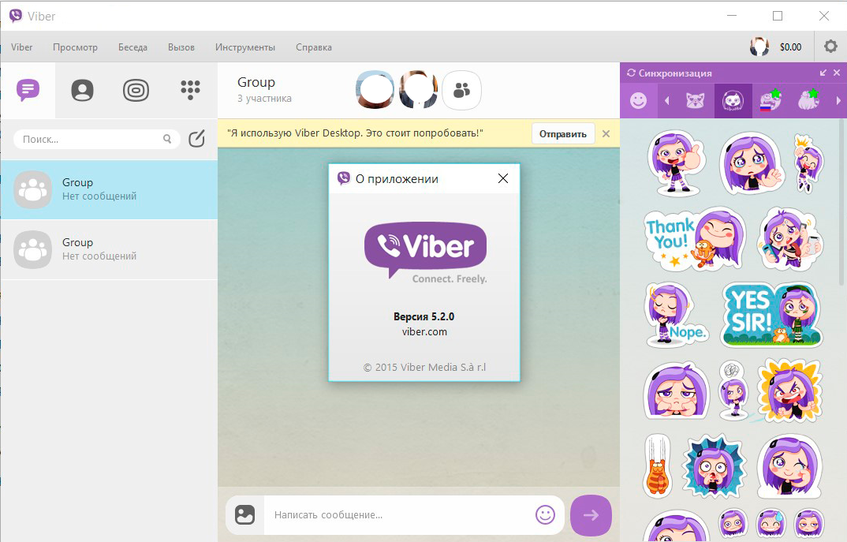
Task: Send the YES SIR sticker
Action: click(x=772, y=315)
